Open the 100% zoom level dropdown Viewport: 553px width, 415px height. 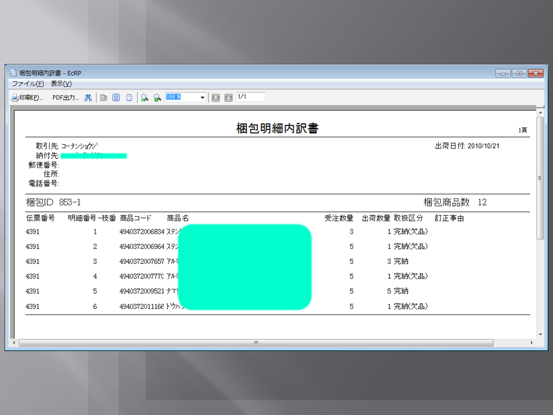coord(203,97)
